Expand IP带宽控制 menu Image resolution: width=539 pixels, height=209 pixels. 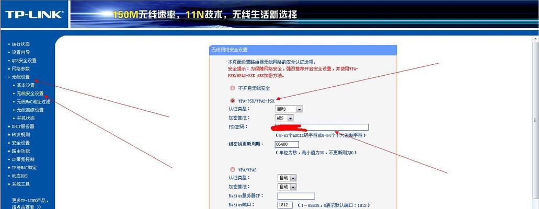click(x=23, y=159)
